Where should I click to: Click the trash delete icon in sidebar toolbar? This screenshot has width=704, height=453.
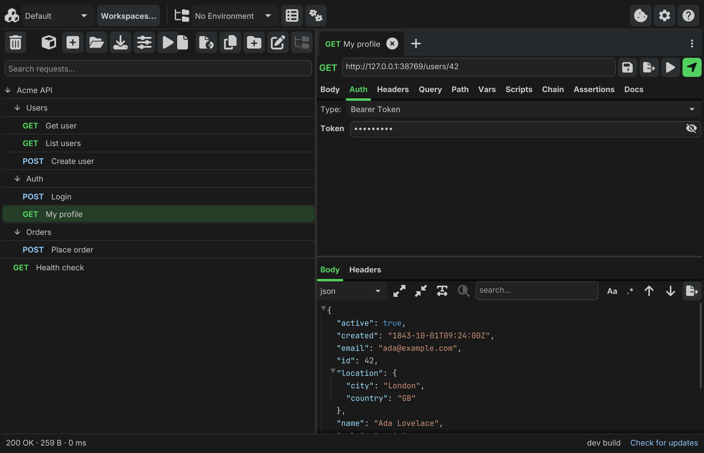pos(16,43)
